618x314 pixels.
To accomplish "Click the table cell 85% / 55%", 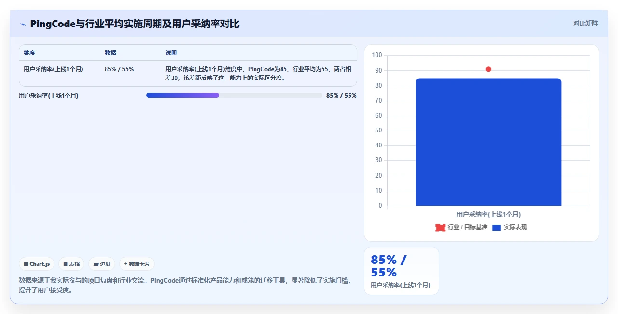I will pyautogui.click(x=119, y=69).
